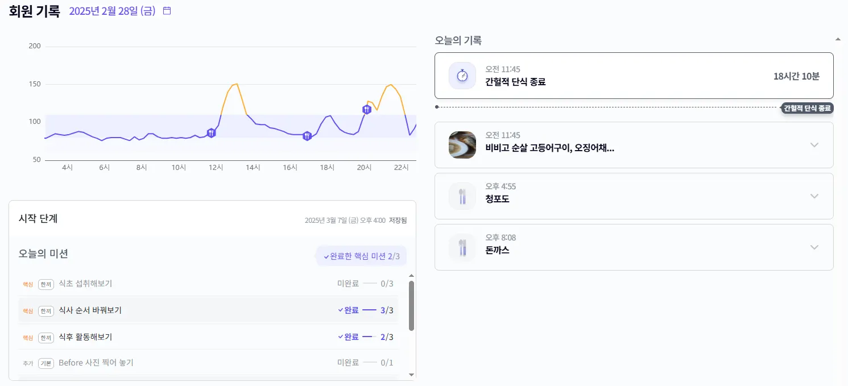Screen dimensions: 848x386
Task: Click the meal marker near 17시 on chart
Action: point(307,136)
